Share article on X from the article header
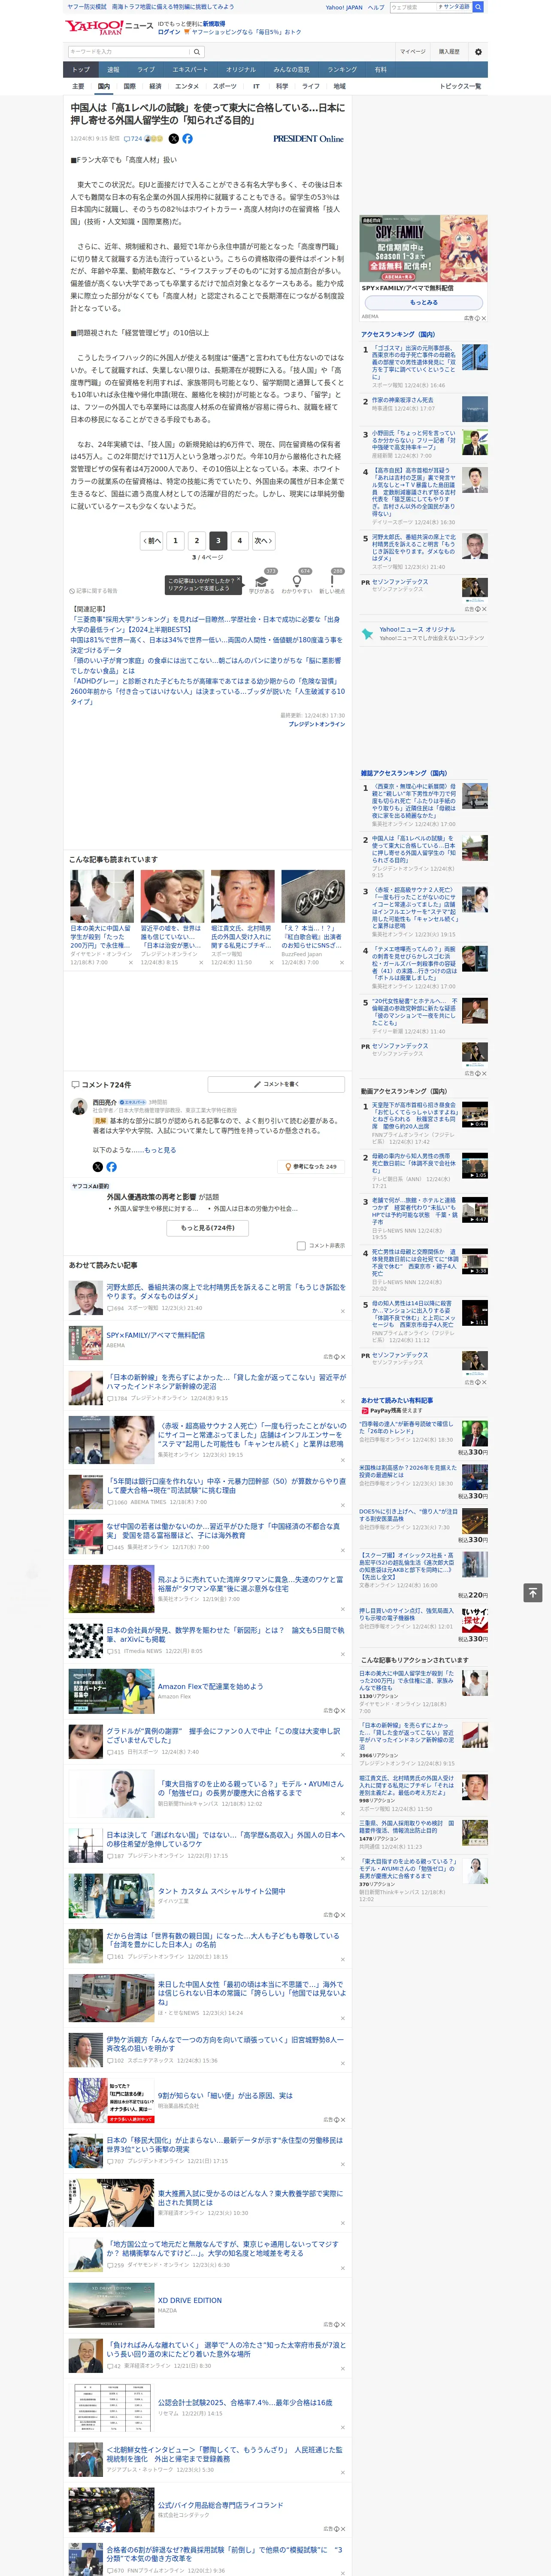 tap(174, 139)
